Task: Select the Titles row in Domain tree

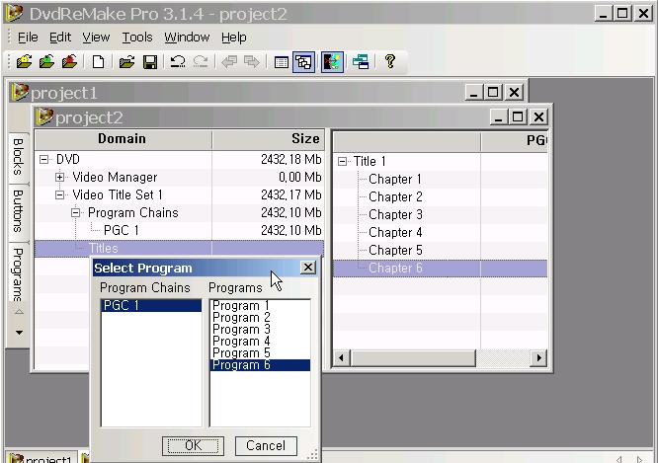Action: 179,248
